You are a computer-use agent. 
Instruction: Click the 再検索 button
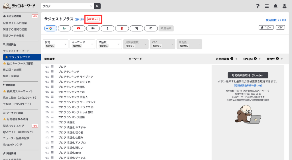point(166,28)
